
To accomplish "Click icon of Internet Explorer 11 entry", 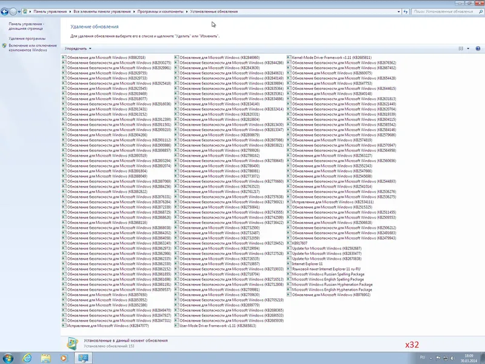I will click(289, 264).
